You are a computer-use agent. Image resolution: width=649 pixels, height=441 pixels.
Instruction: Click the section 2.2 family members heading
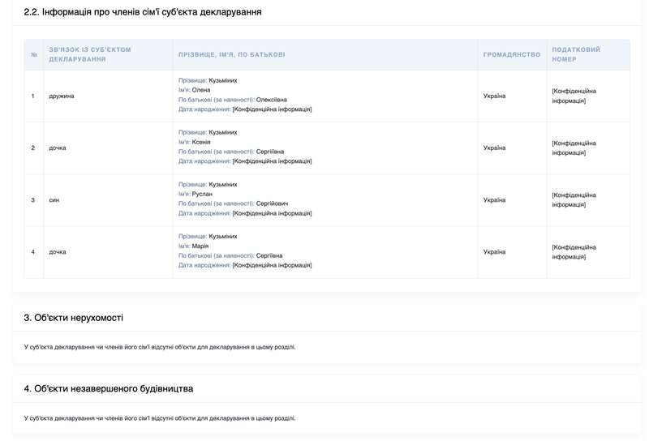[x=143, y=12]
